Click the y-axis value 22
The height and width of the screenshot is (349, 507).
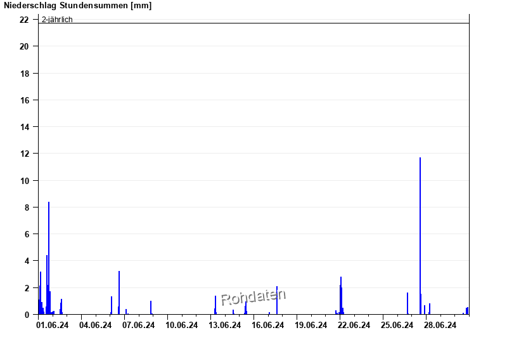pyautogui.click(x=24, y=20)
